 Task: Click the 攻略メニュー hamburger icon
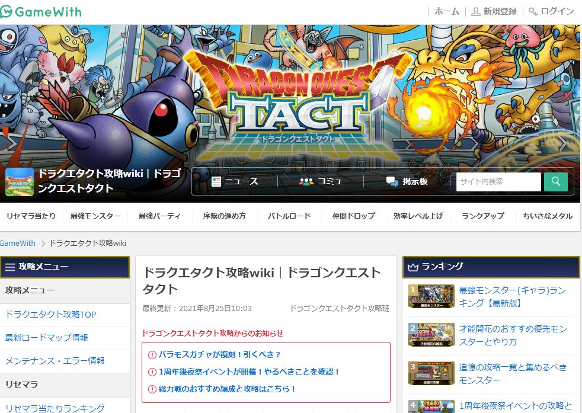click(10, 267)
